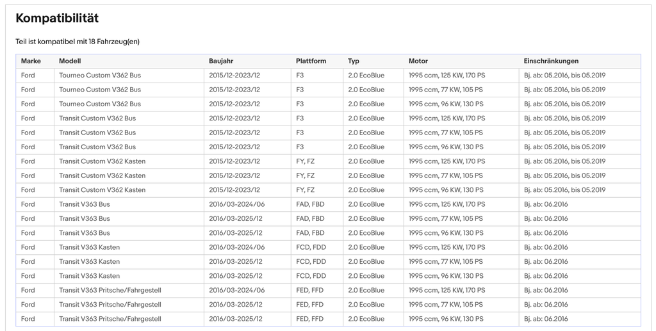Click 'F3' in the Tourneo Custom 105 PS row
The width and height of the screenshot is (656, 331).
300,90
